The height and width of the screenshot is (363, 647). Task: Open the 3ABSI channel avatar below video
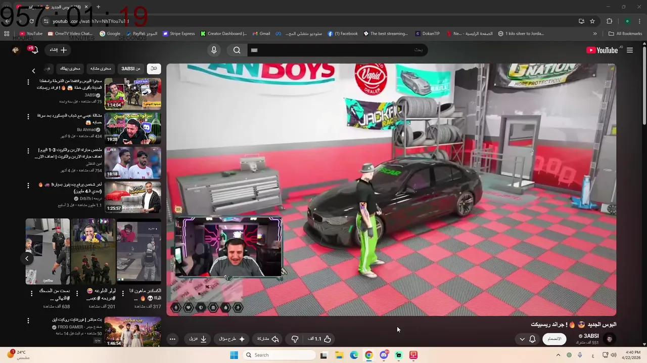pos(610,339)
